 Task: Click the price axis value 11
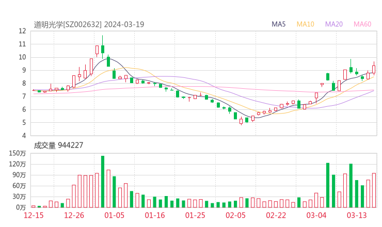[22, 44]
